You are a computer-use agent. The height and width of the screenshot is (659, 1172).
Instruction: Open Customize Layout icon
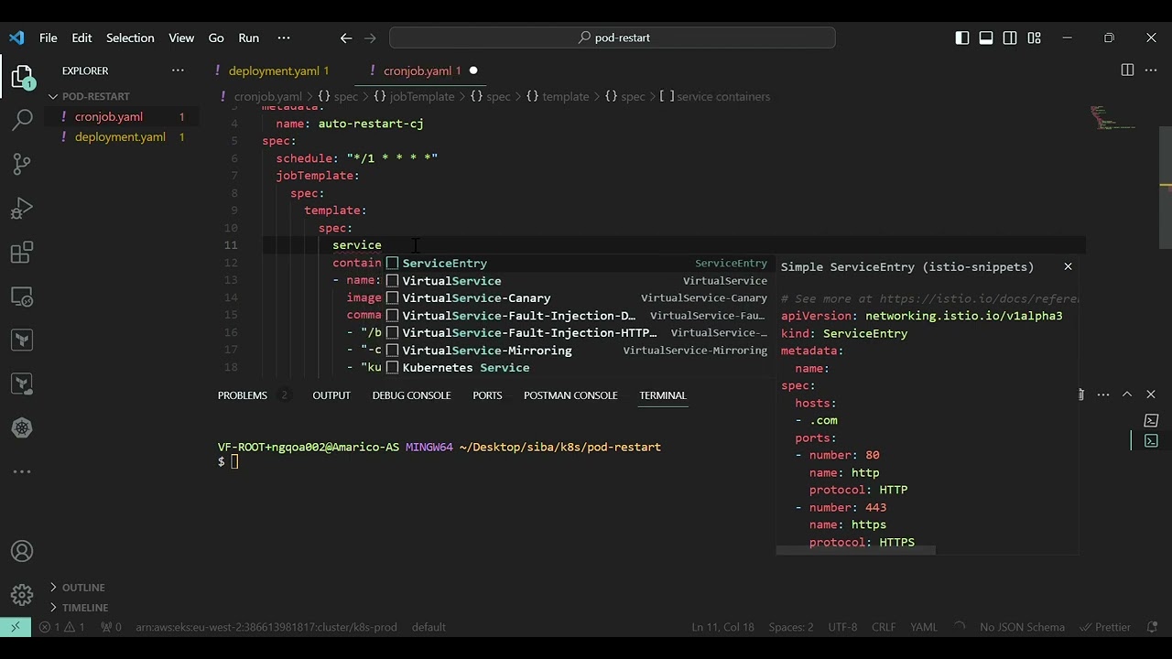tap(1034, 38)
